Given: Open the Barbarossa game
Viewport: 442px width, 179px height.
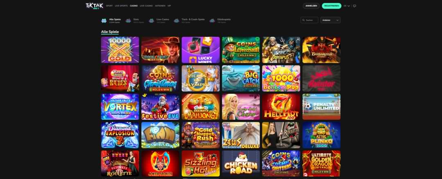Looking at the screenshot, I should click(x=321, y=50).
